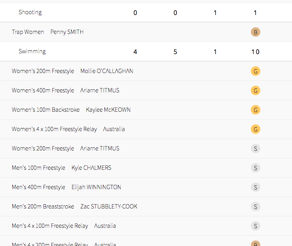Click gold medal icon for Kaylee McKeown

click(x=255, y=110)
